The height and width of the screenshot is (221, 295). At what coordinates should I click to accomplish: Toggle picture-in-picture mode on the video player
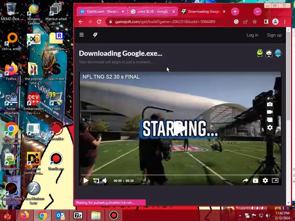click(275, 180)
